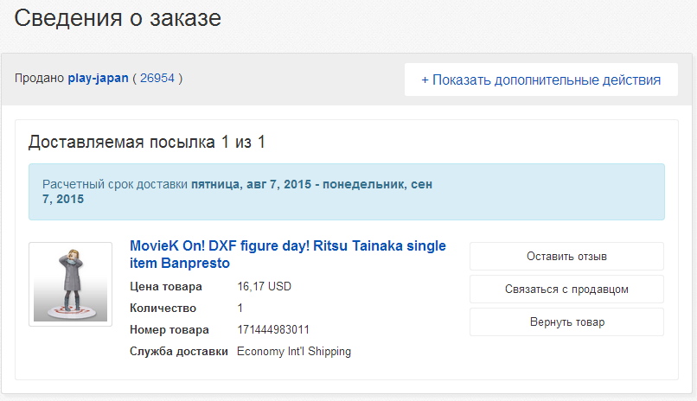
Task: Click item number 171444983011
Action: [x=273, y=330]
